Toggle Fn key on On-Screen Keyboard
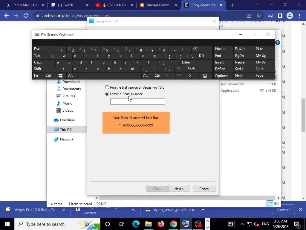The height and width of the screenshot is (230, 306). (36, 75)
